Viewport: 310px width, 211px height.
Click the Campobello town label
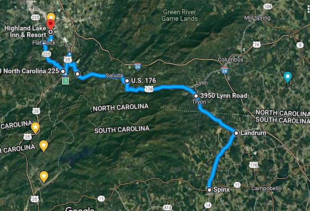[x=267, y=188]
